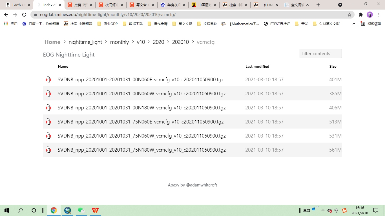
Task: Open the 应用 apps bookmark
Action: point(11,24)
